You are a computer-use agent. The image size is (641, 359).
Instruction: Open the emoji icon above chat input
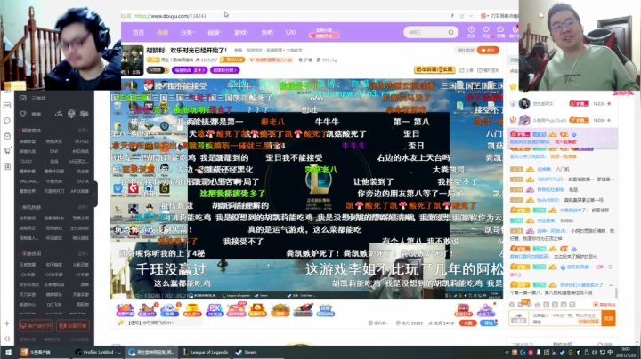512,304
